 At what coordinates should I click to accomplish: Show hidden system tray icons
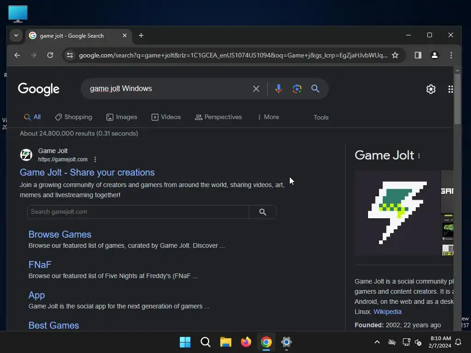click(x=377, y=342)
